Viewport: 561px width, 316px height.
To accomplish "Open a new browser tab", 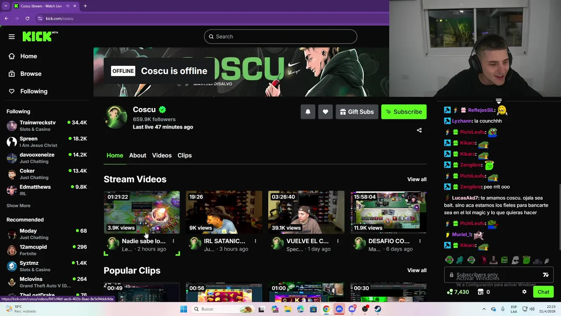I will point(85,6).
